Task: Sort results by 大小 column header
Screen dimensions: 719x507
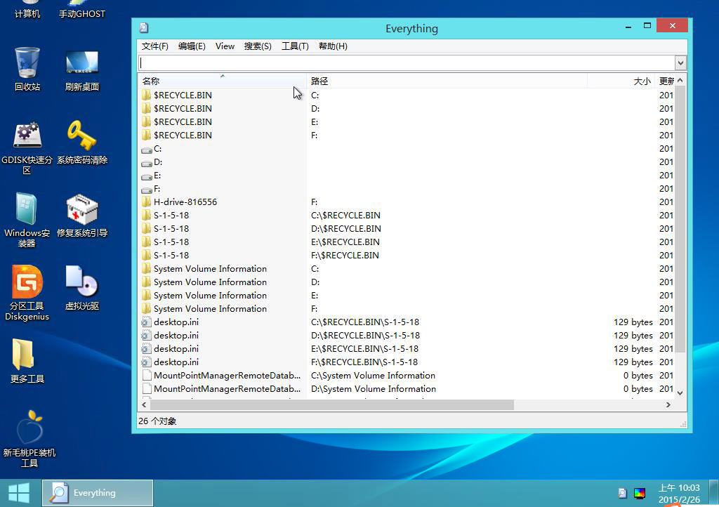Action: click(621, 81)
